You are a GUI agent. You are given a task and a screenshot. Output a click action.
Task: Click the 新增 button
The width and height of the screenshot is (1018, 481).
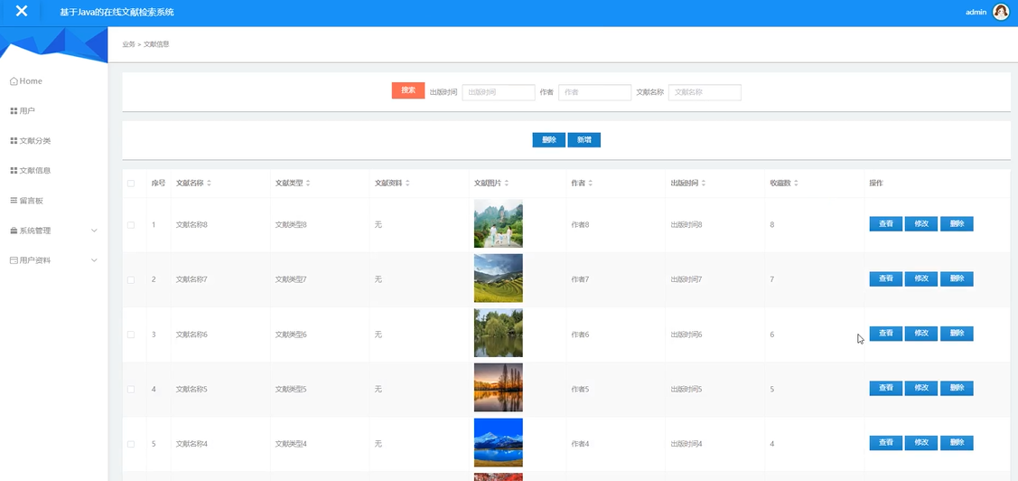[584, 140]
